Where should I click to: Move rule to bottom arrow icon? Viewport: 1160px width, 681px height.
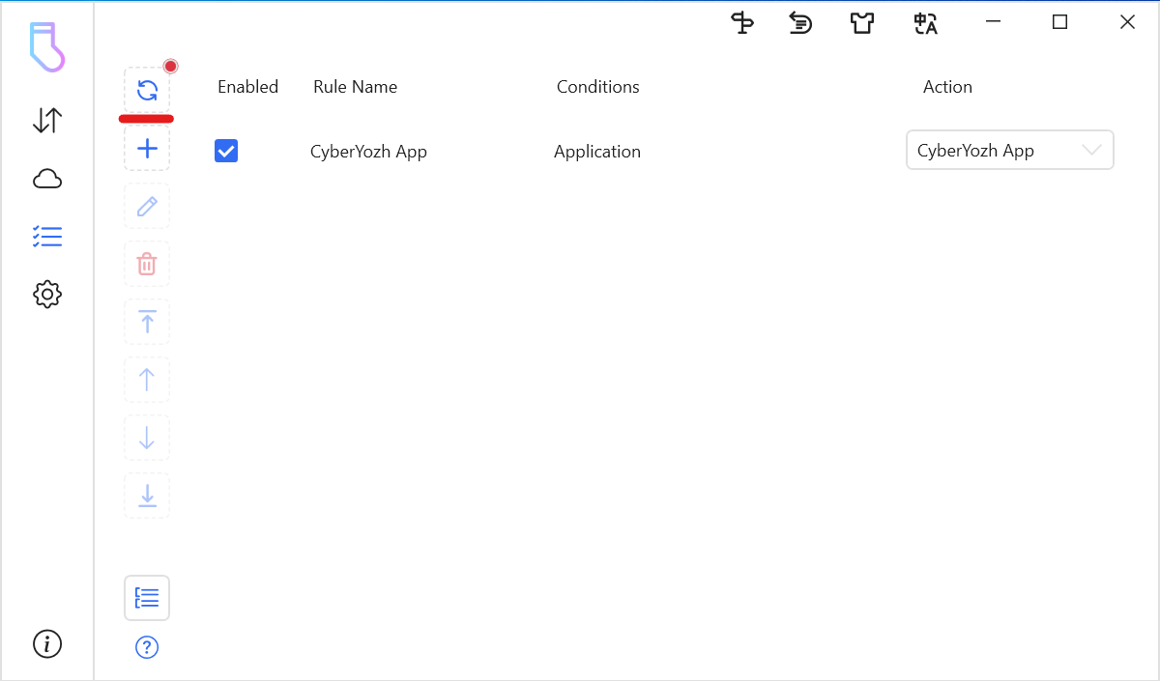coord(147,496)
